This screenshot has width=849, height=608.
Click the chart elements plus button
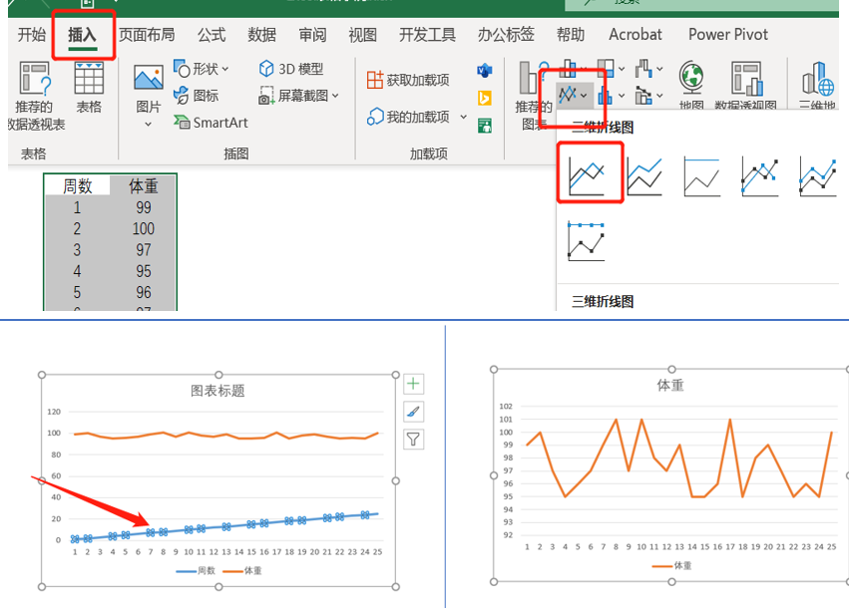[414, 384]
